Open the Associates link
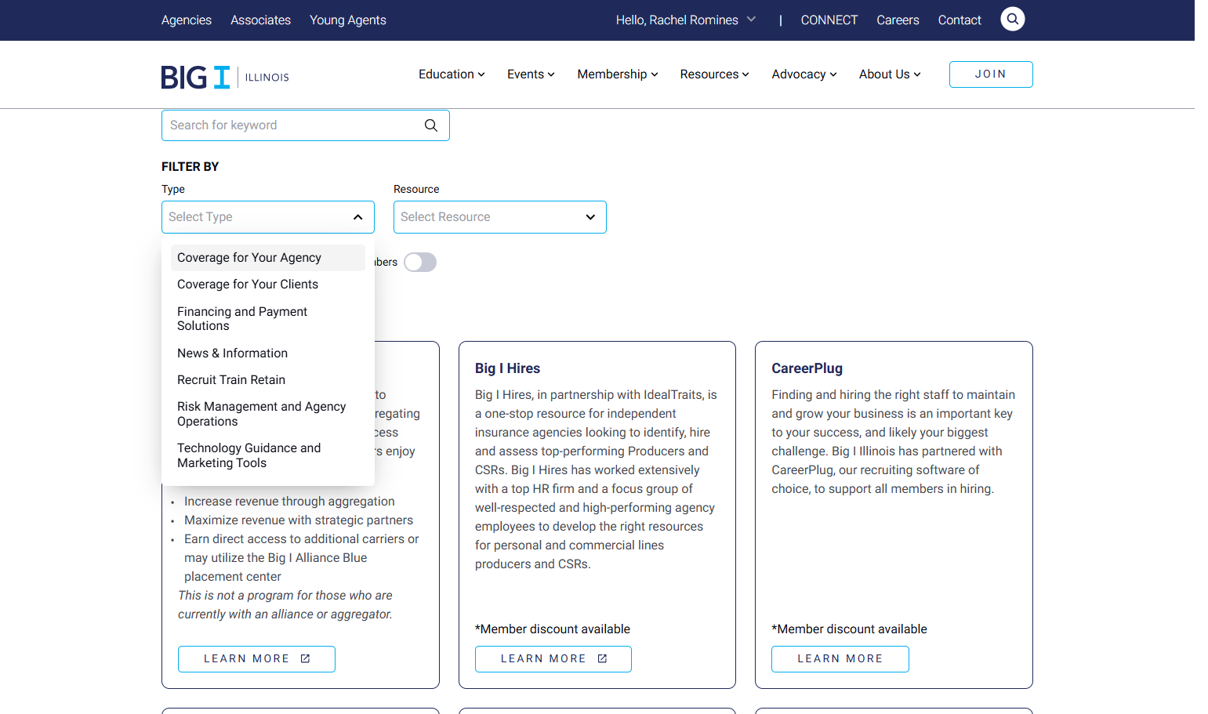The width and height of the screenshot is (1208, 714). click(260, 20)
